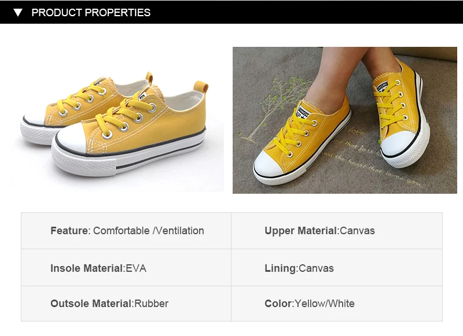The image size is (463, 336).
Task: Select the Color: Yellow/White cell
Action: tap(337, 304)
